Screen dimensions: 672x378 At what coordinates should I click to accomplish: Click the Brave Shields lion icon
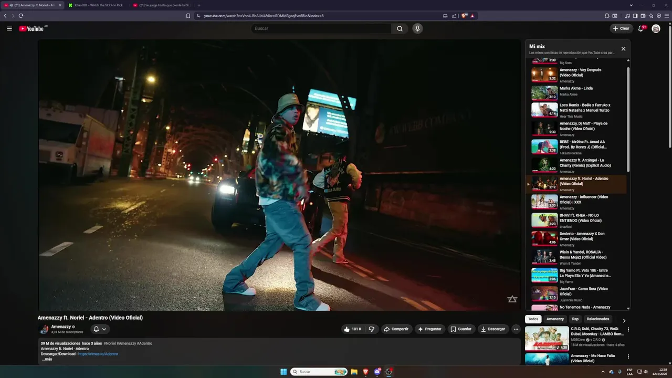click(464, 16)
